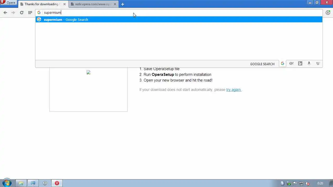Open Windows Explorer from taskbar
The width and height of the screenshot is (333, 187).
pyautogui.click(x=21, y=183)
